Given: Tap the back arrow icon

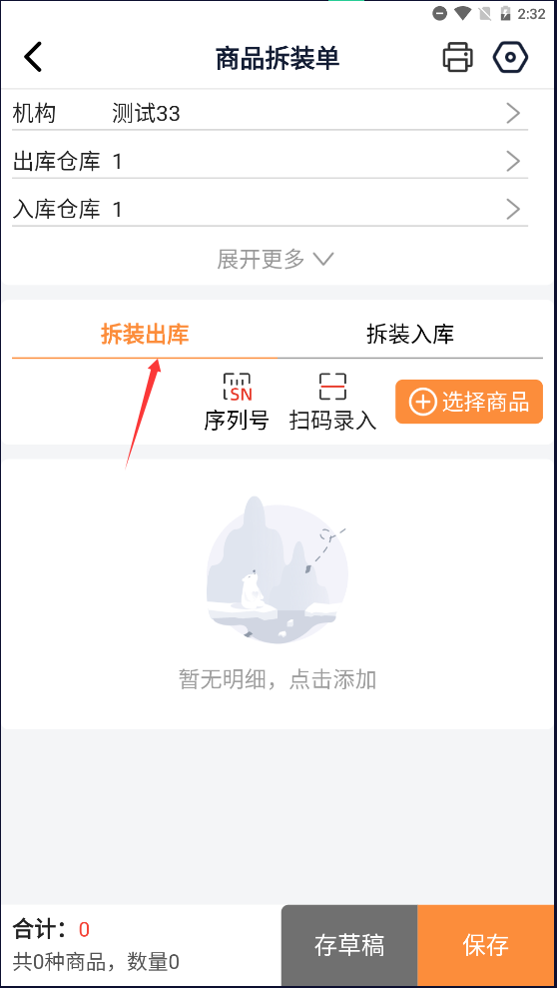Looking at the screenshot, I should (33, 57).
